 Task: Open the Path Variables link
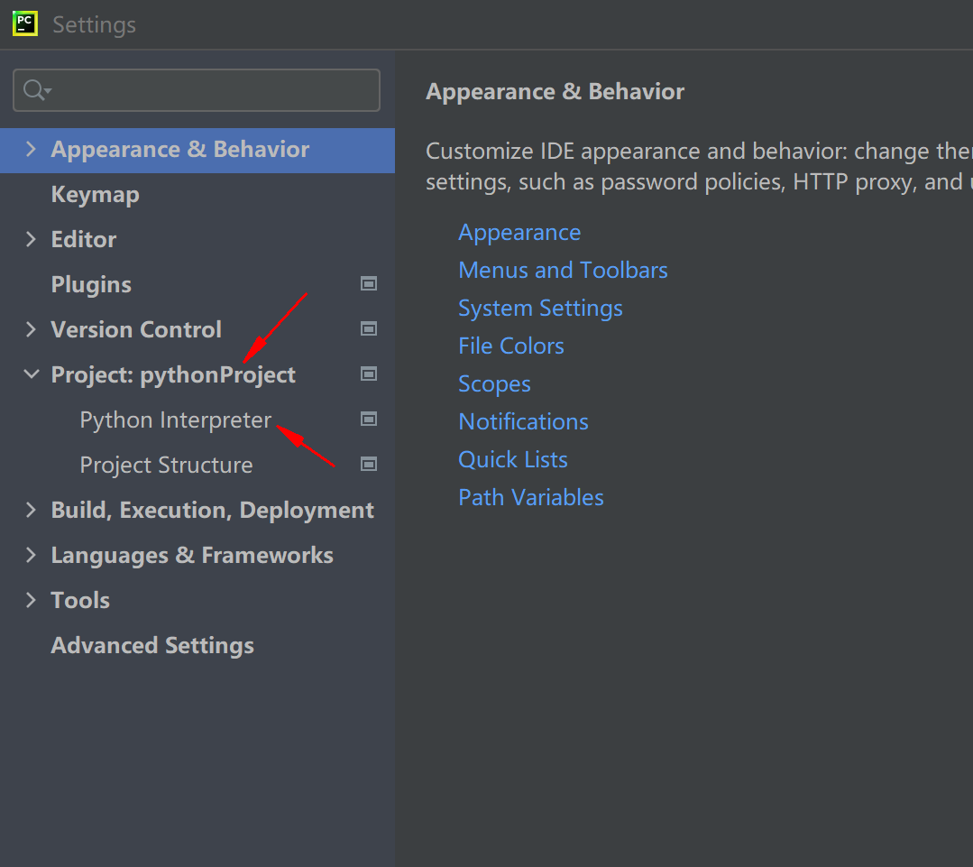pyautogui.click(x=530, y=498)
